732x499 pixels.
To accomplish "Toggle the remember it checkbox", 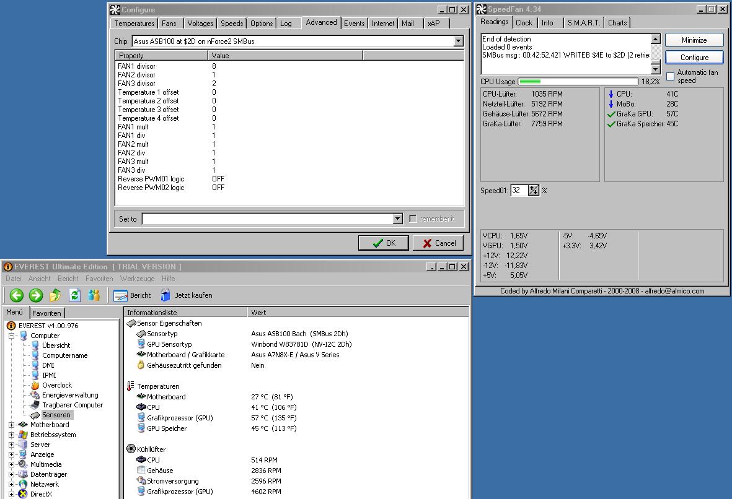I will coord(413,219).
